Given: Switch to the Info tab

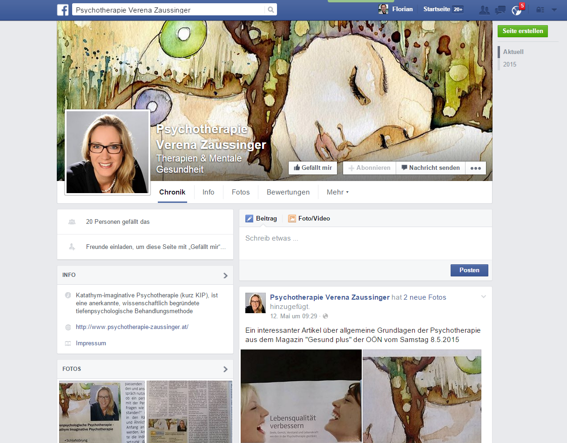Looking at the screenshot, I should [209, 192].
